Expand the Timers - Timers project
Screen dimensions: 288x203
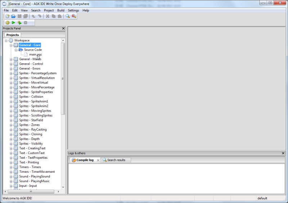(x=11, y=167)
